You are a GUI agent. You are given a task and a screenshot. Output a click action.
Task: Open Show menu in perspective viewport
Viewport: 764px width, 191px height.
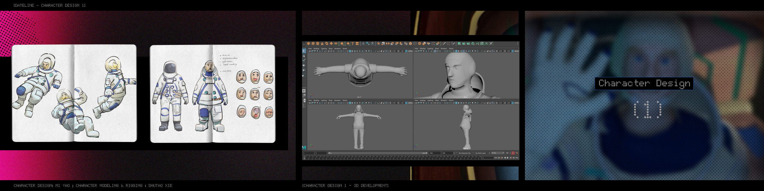tap(437, 49)
